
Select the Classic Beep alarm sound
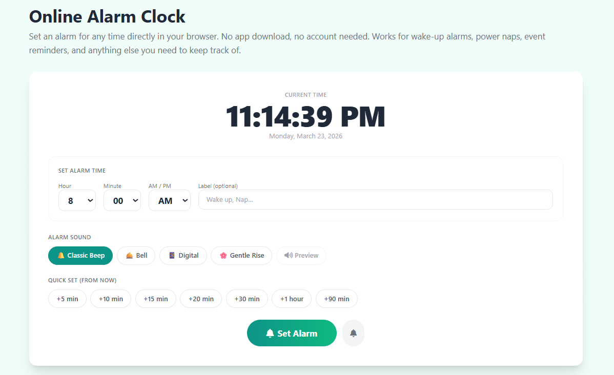pos(80,255)
